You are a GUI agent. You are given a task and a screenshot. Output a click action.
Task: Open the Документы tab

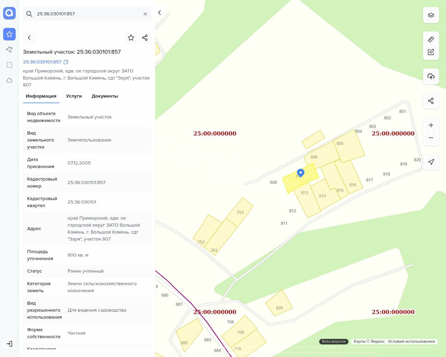tap(105, 96)
